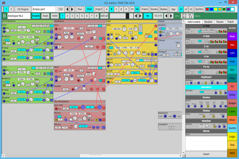Click the Edit all button

104,16
